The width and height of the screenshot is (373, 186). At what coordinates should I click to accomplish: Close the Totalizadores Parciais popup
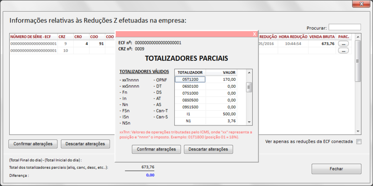pyautogui.click(x=254, y=34)
